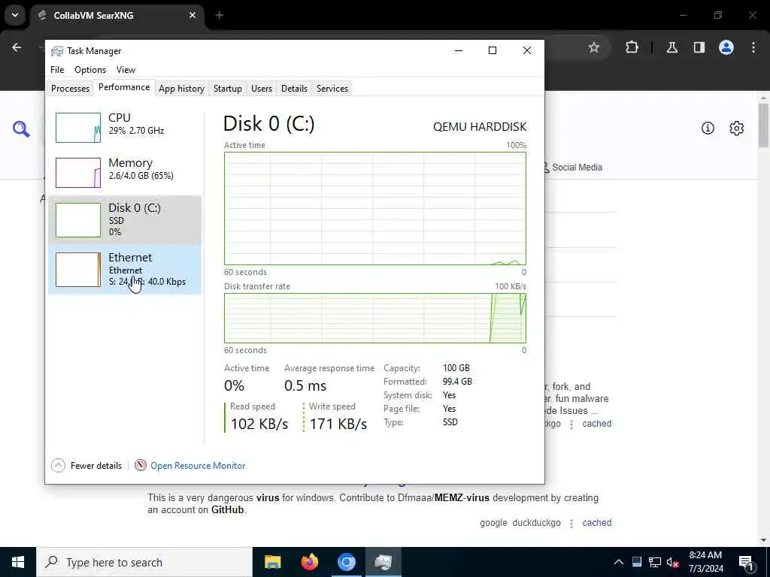
Task: Open three-dot options beside bottom cached link
Action: 571,524
